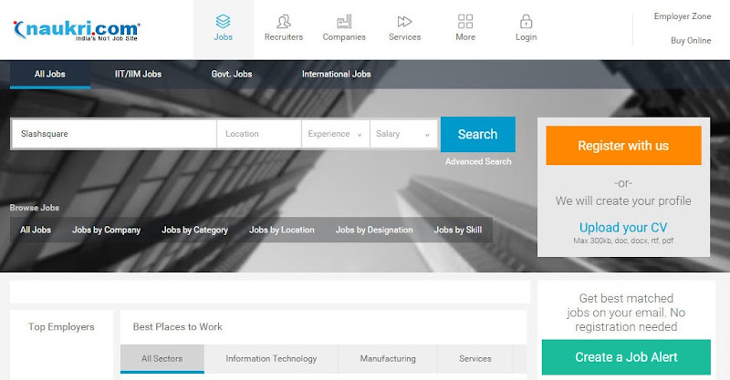Select the Services sector tab
The image size is (730, 380).
click(474, 359)
